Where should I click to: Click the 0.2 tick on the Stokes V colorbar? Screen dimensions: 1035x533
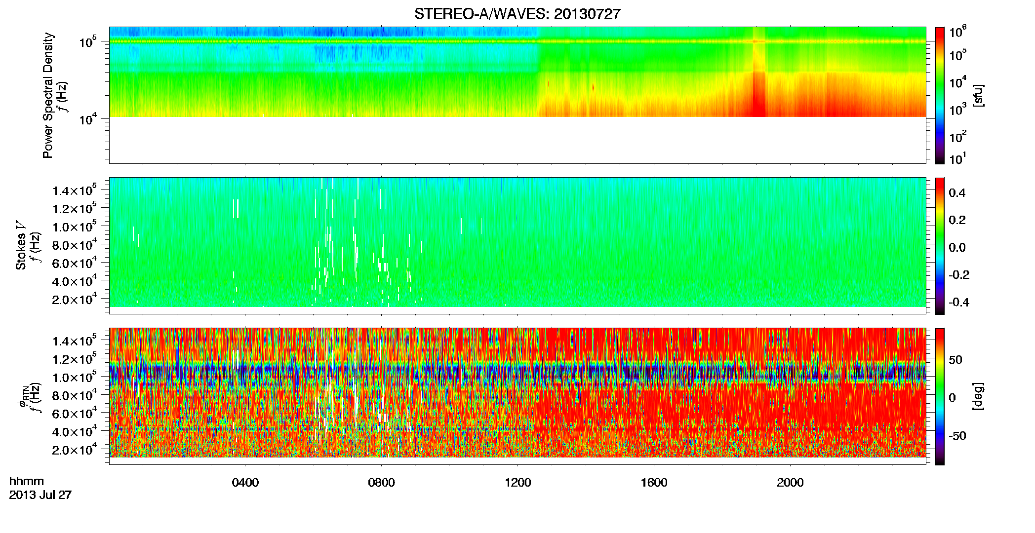tap(957, 220)
